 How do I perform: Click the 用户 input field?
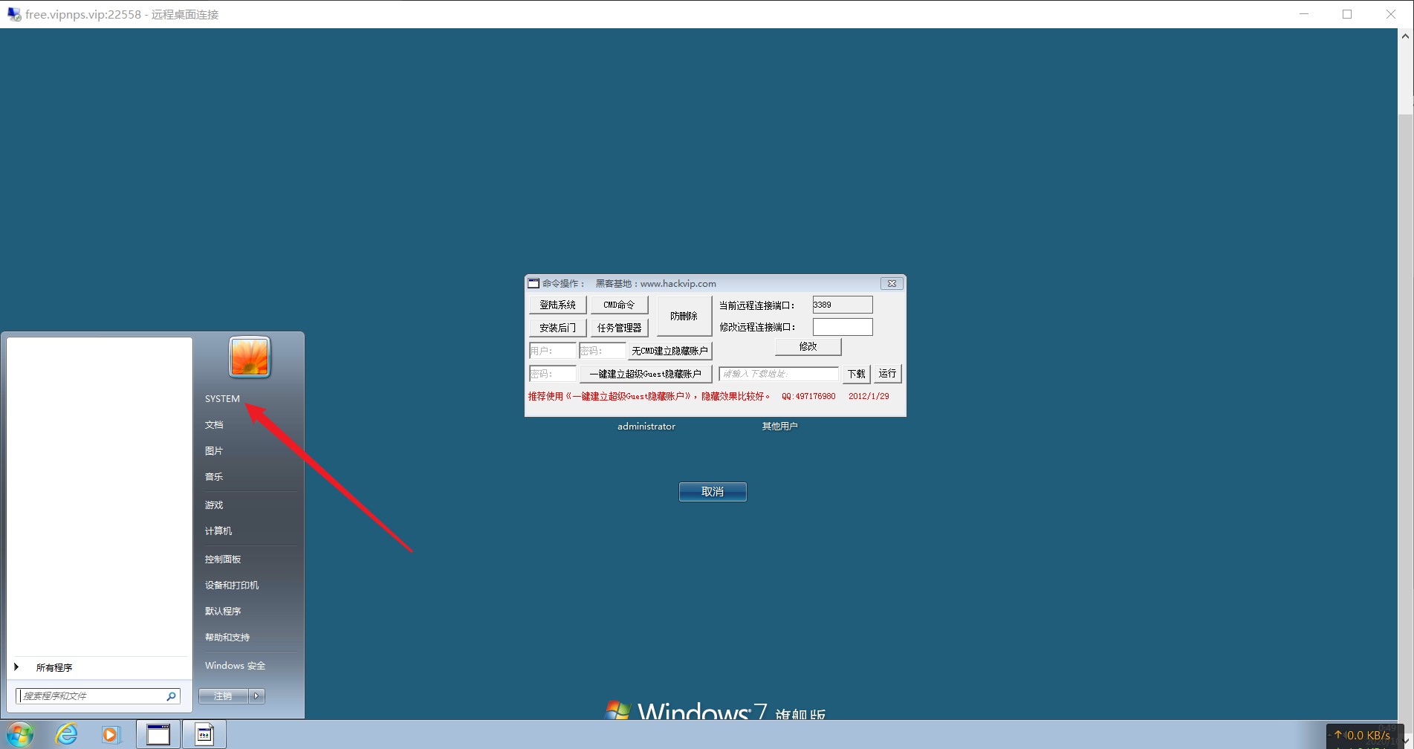pyautogui.click(x=552, y=351)
